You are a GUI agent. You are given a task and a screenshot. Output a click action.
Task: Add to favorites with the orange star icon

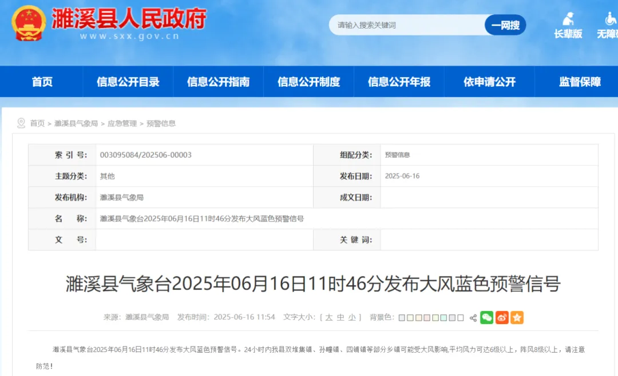(517, 317)
